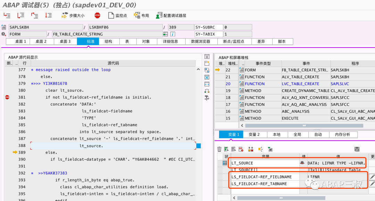This screenshot has width=375, height=201.
Task: Click SAPLSLVC program in stack row 20
Action: 340,84
